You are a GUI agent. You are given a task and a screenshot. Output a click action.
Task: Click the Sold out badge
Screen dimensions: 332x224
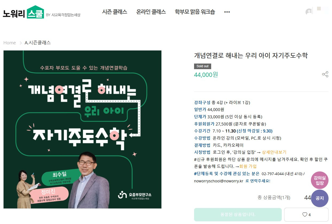click(x=203, y=66)
